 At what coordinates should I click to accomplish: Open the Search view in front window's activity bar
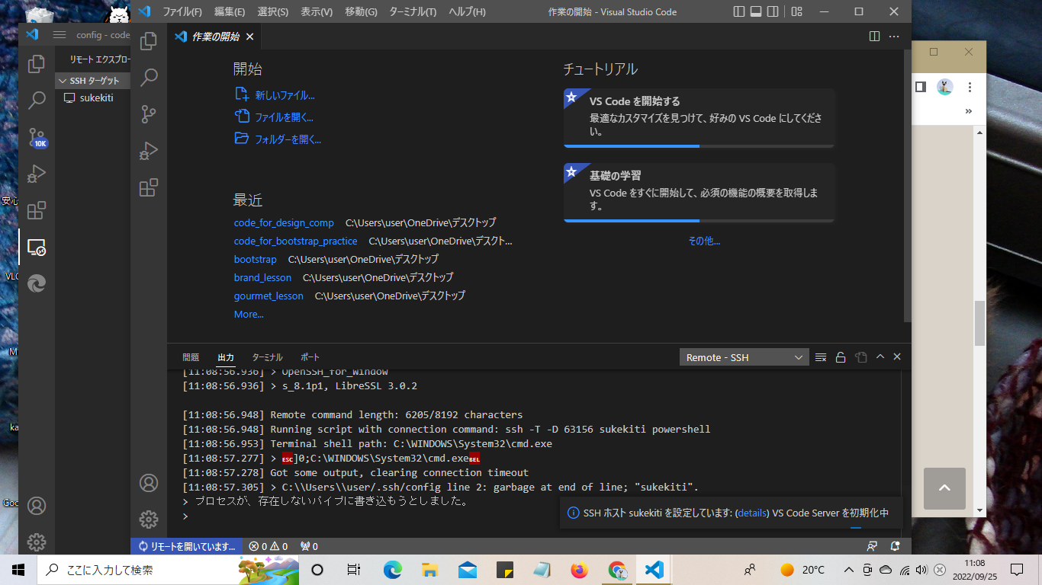click(149, 77)
